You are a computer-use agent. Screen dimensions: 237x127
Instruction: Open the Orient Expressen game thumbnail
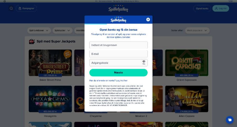[187, 63]
